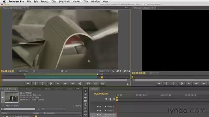Image resolution: width=209 pixels, height=117 pixels.
Task: Select the Ripple Edit tool
Action: (86, 98)
